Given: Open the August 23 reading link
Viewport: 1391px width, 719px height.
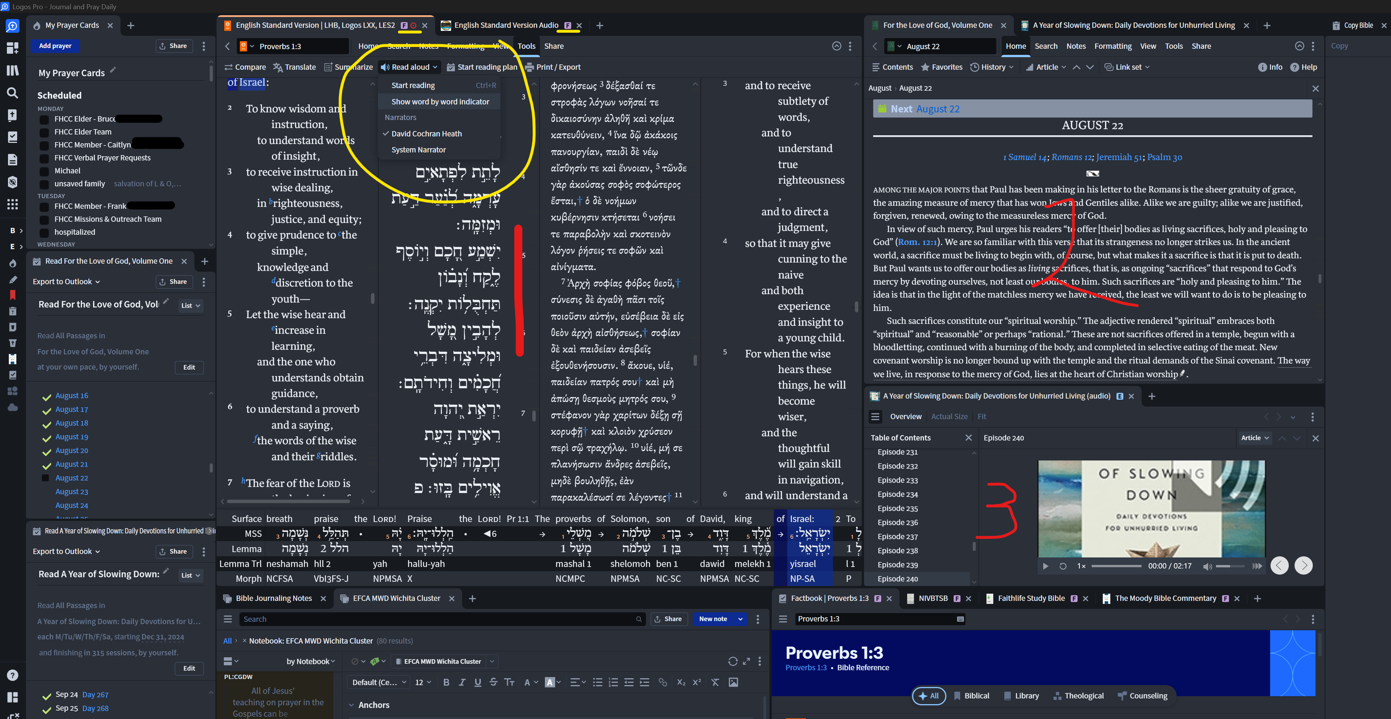Looking at the screenshot, I should point(72,492).
